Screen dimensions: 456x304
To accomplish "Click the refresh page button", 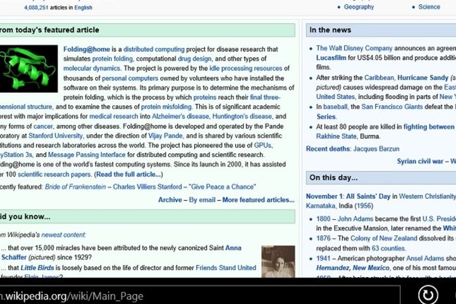I will 428,295.
